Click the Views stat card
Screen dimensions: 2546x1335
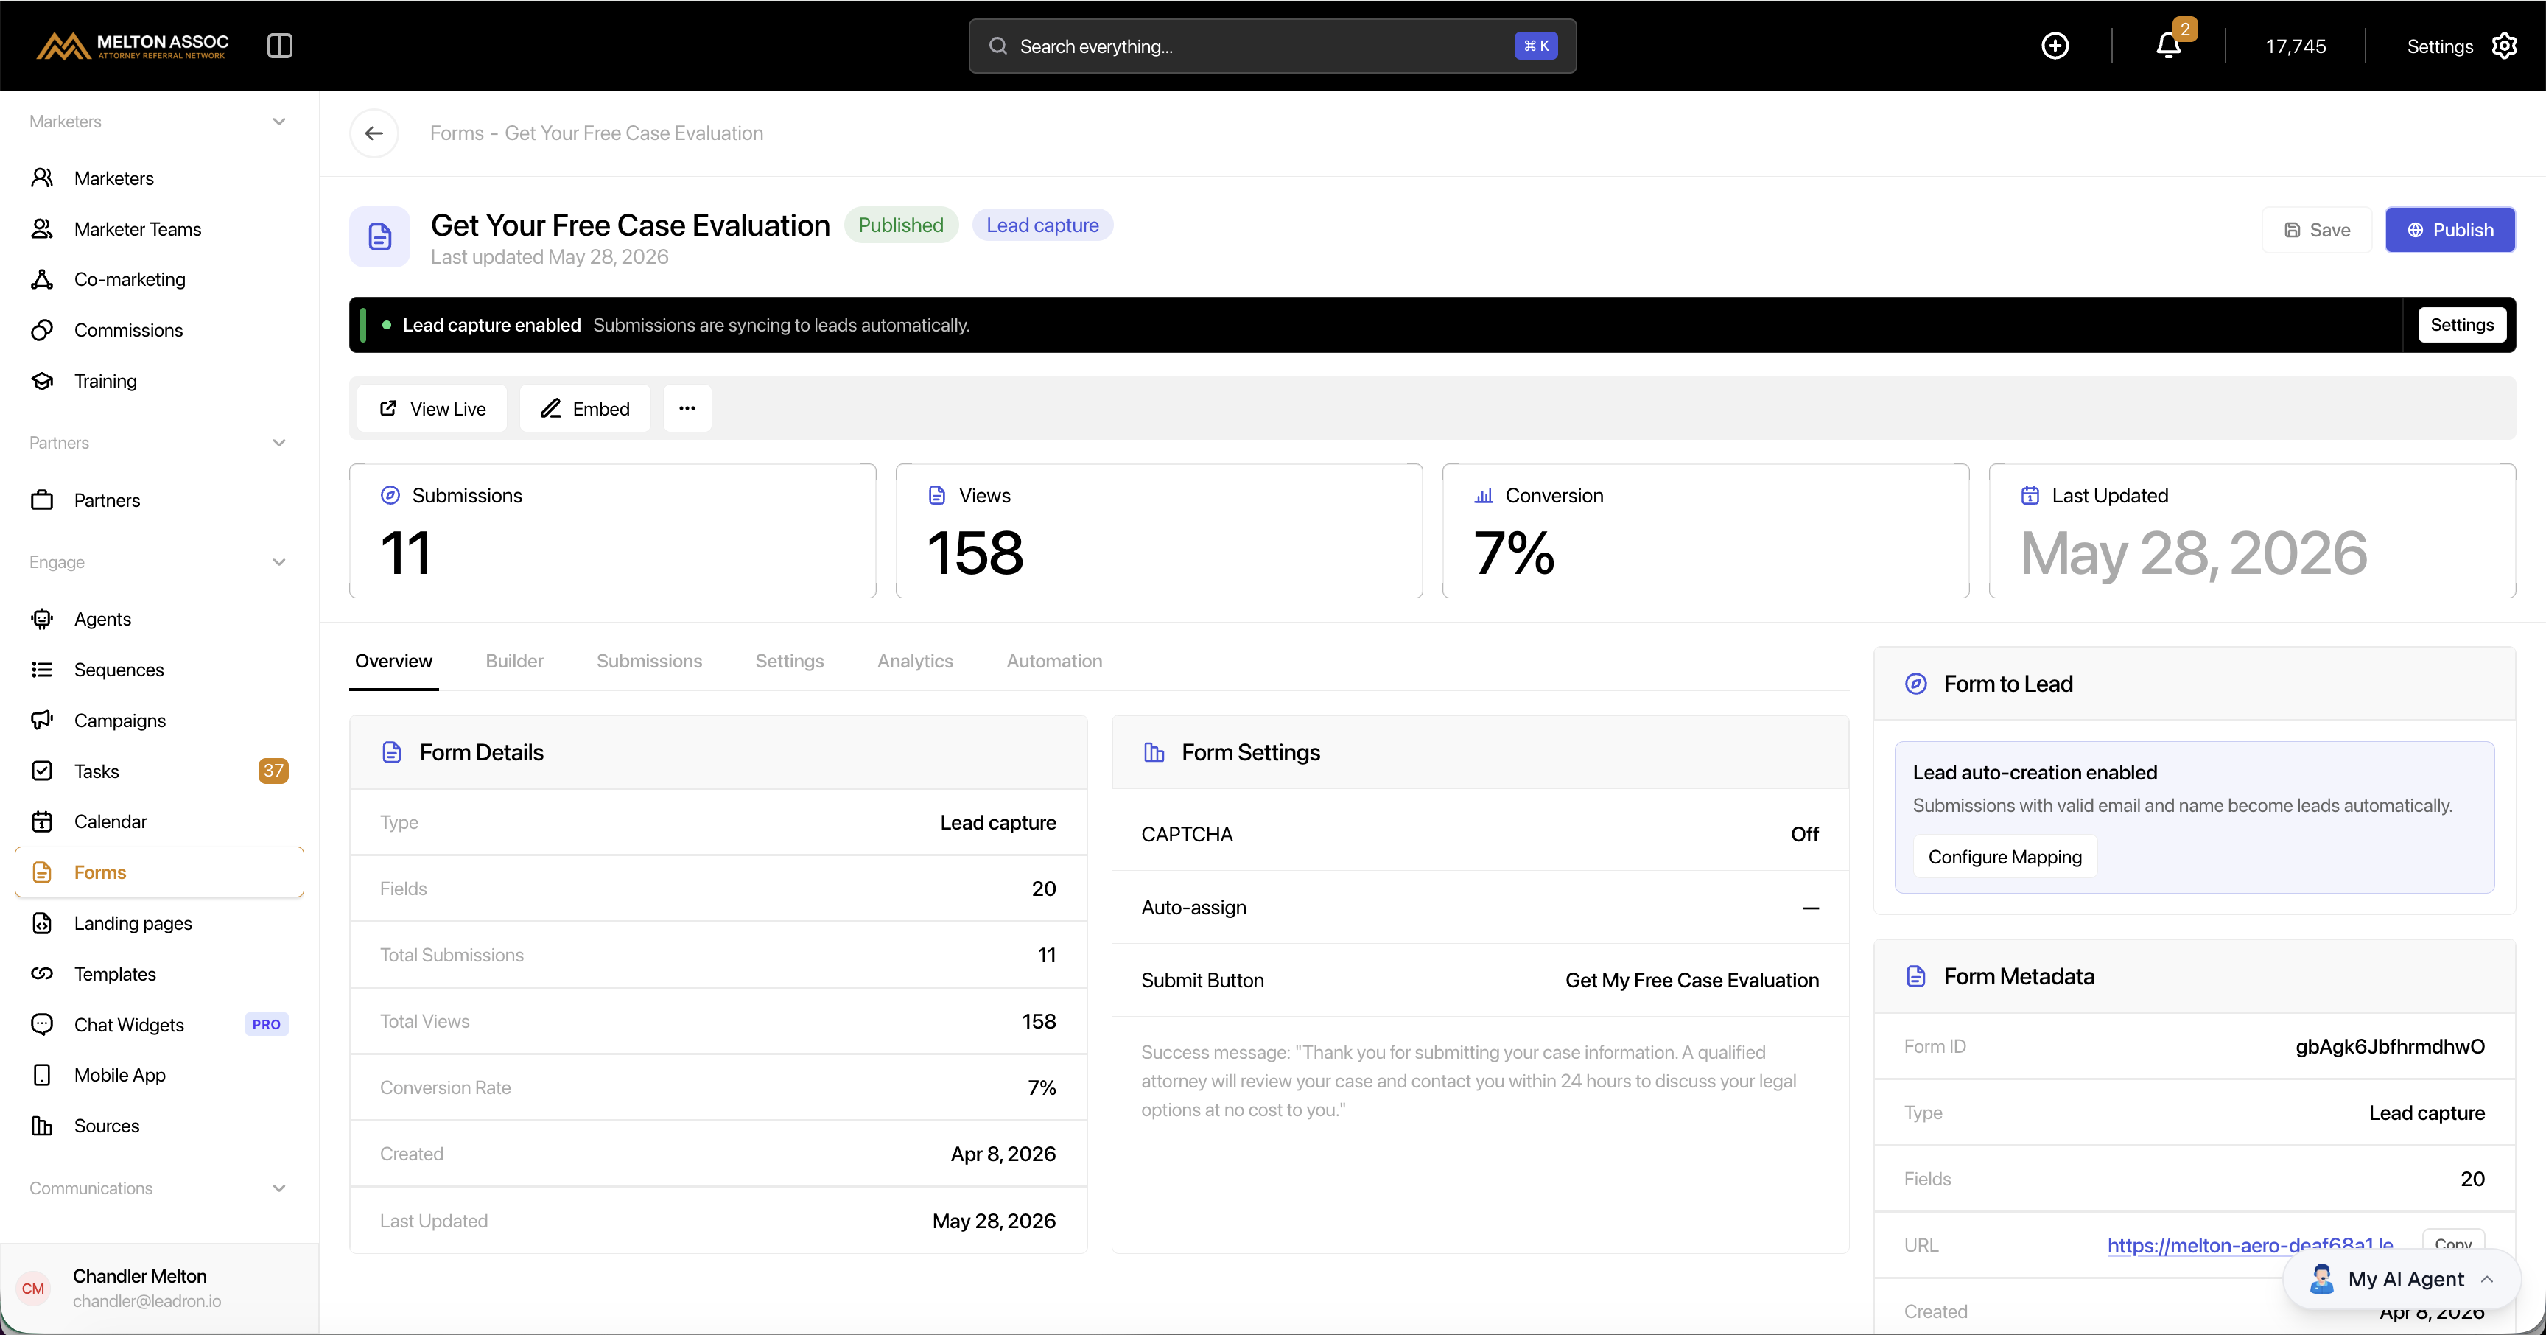[x=1158, y=530]
